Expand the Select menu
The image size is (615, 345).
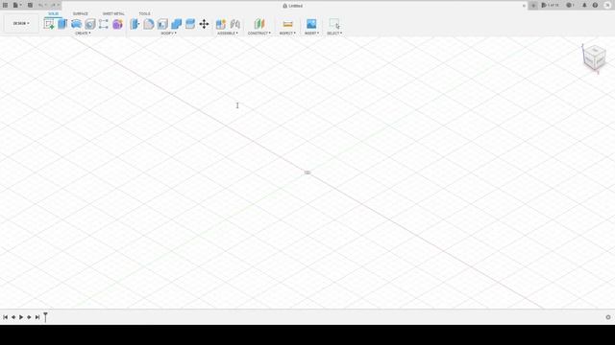tap(334, 34)
